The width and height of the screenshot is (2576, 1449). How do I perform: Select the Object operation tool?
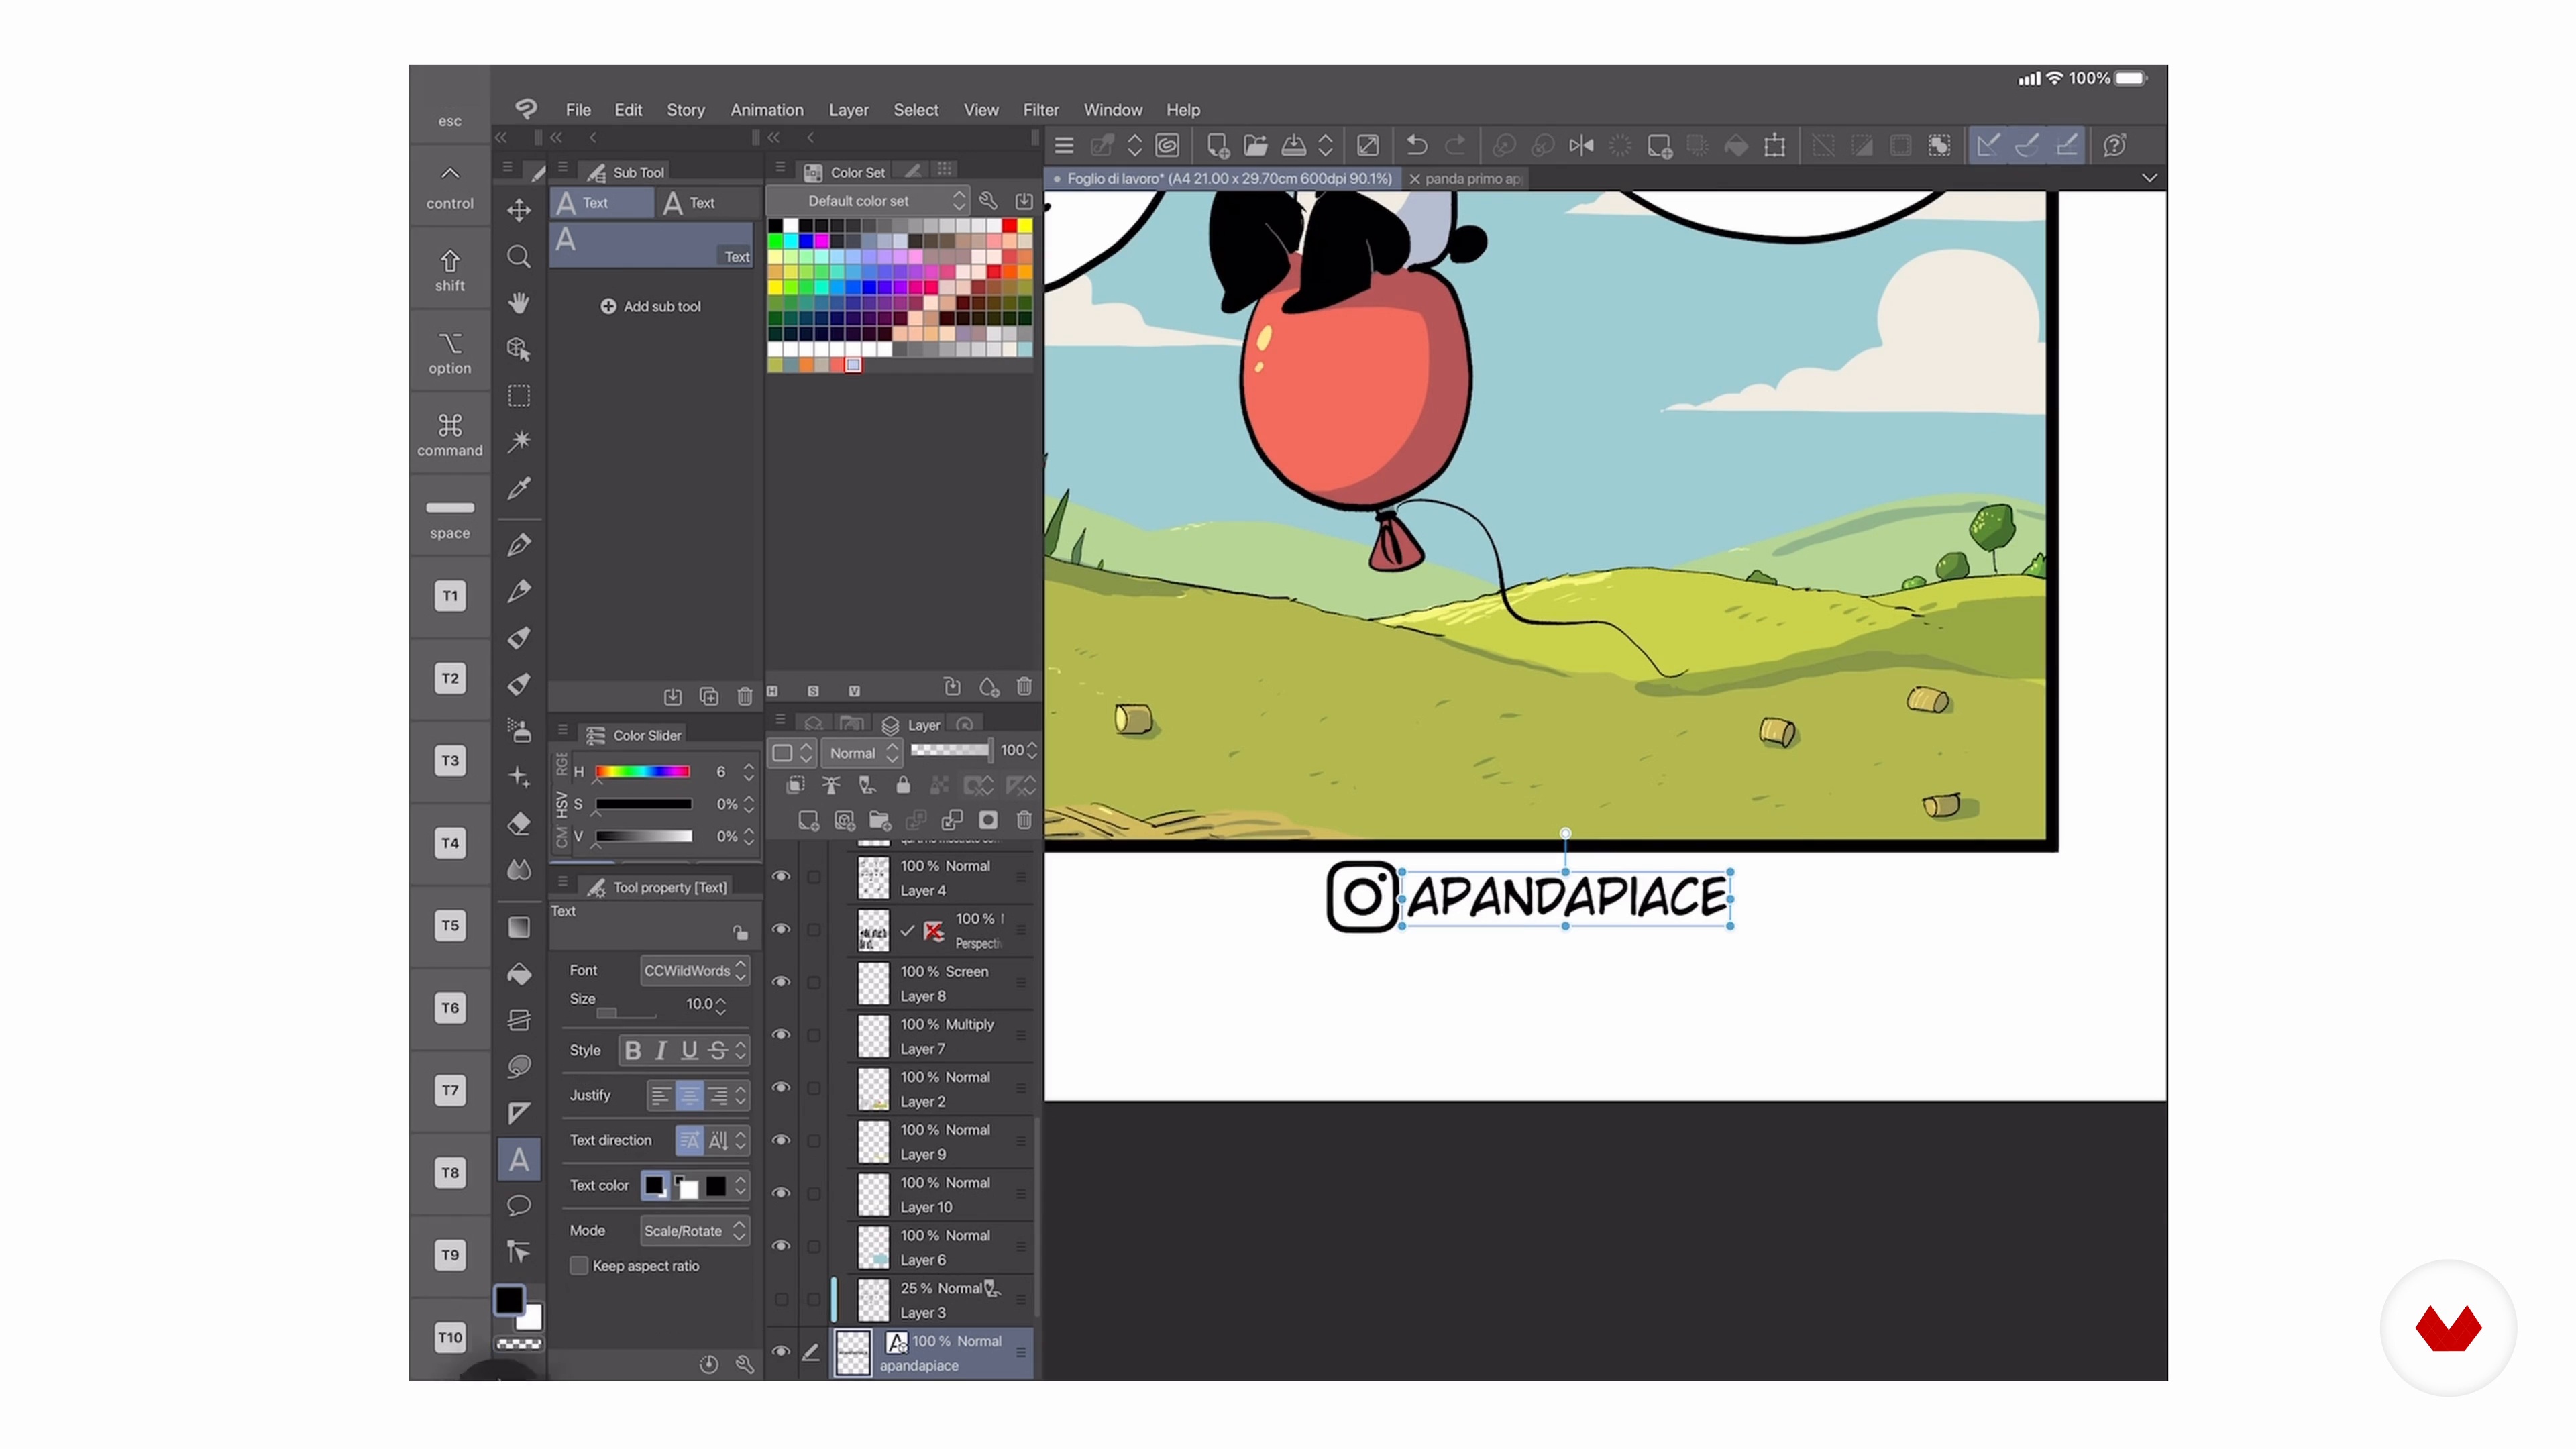(x=518, y=349)
